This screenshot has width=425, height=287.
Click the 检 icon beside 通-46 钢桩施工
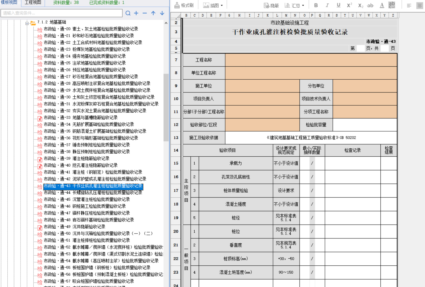tap(40, 207)
